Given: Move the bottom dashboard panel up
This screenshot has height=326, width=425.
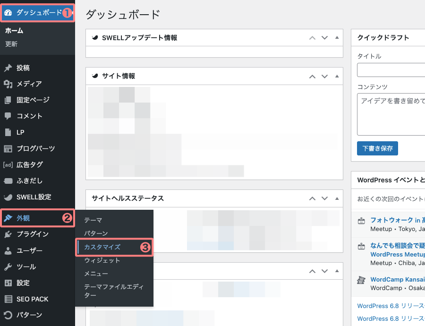Looking at the screenshot, I should coord(312,271).
